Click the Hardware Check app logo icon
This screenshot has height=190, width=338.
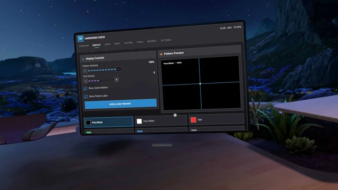click(80, 39)
